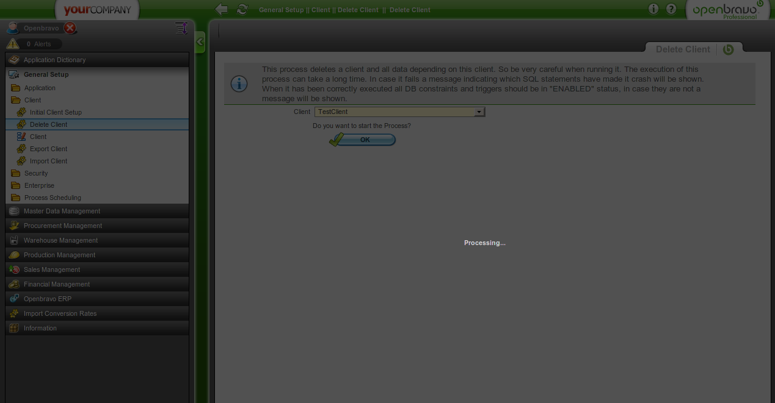Image resolution: width=775 pixels, height=403 pixels.
Task: Select Initial Client Setup in the tree
Action: 56,112
